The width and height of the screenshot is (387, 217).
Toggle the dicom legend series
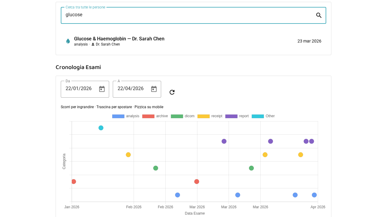pyautogui.click(x=183, y=116)
